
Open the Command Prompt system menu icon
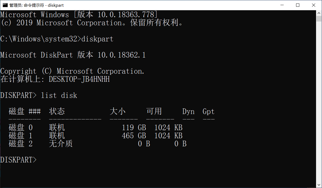pyautogui.click(x=5, y=5)
